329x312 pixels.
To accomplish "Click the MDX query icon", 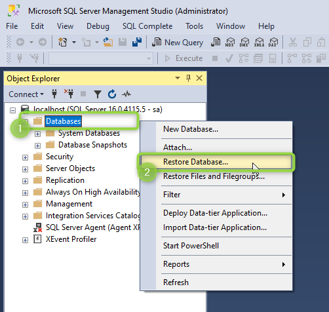I will click(230, 42).
